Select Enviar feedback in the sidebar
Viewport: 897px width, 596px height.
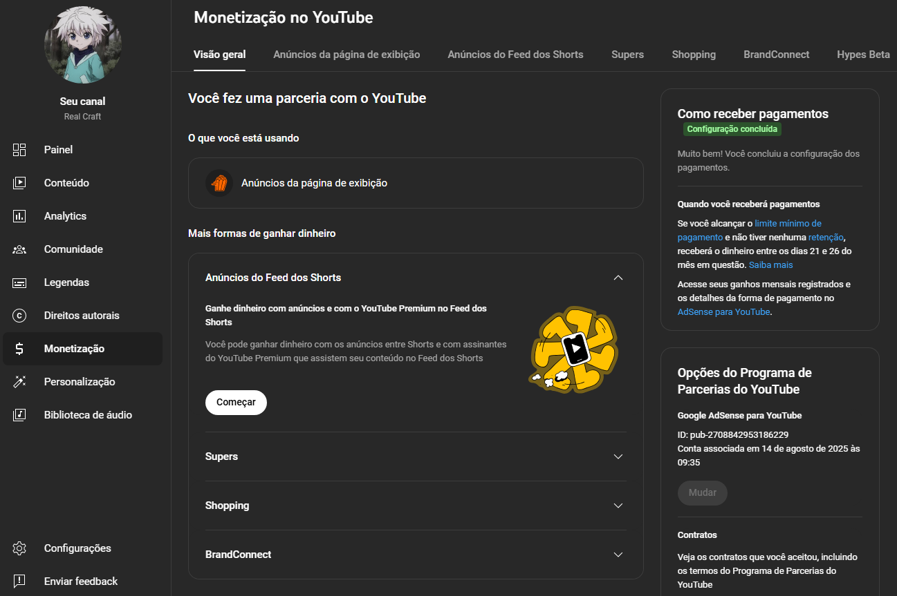[83, 581]
